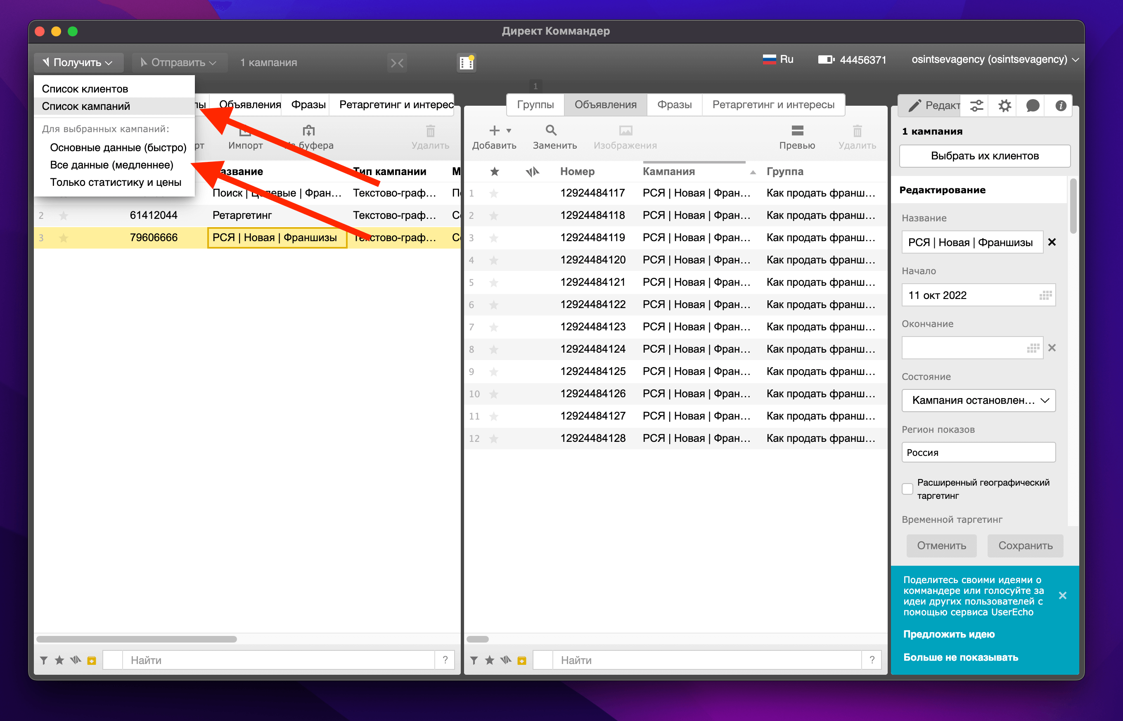Image resolution: width=1123 pixels, height=721 pixels.
Task: Sort ads by Номер column header
Action: [x=577, y=171]
